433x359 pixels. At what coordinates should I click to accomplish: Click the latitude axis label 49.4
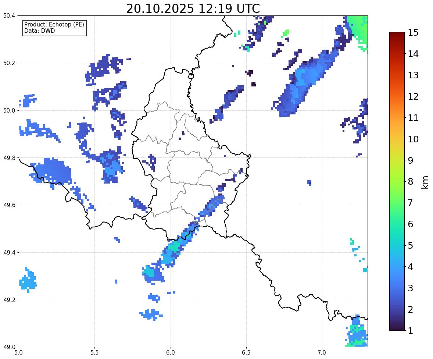(x=9, y=252)
